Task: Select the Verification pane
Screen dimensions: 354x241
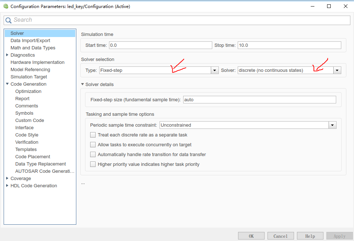Action: pyautogui.click(x=27, y=142)
